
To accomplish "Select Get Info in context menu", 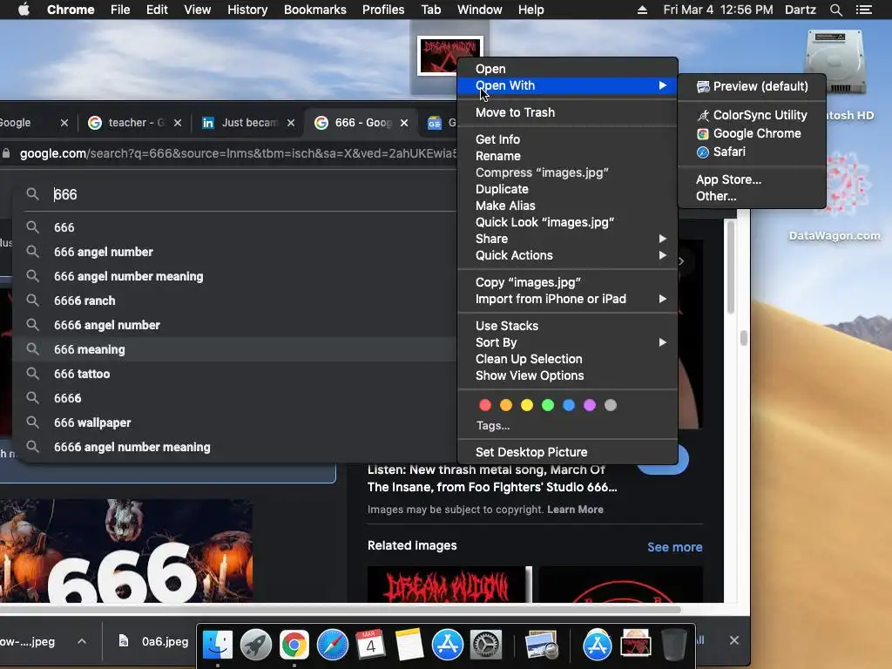I will [x=568, y=139].
